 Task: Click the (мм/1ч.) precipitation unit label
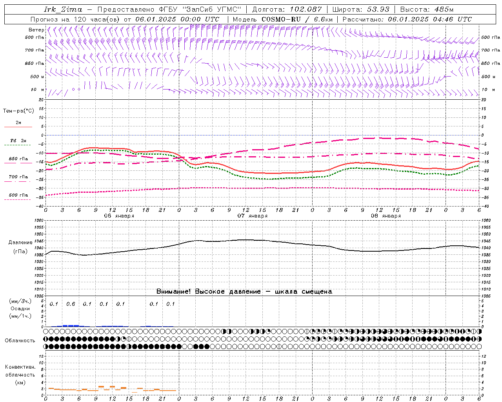[20, 316]
